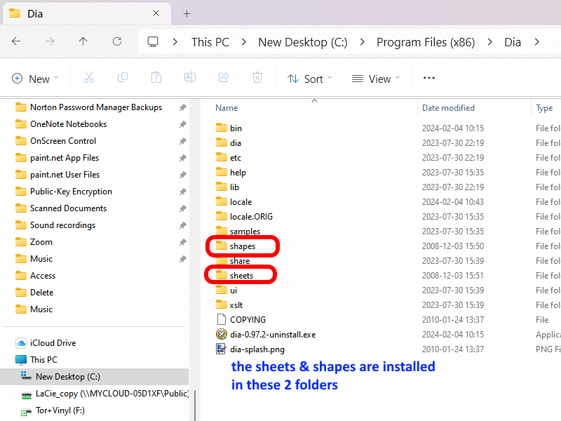Open Sound recordings in sidebar
The width and height of the screenshot is (561, 421).
click(x=55, y=225)
